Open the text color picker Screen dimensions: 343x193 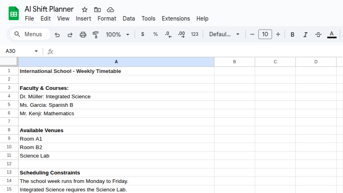[332, 35]
